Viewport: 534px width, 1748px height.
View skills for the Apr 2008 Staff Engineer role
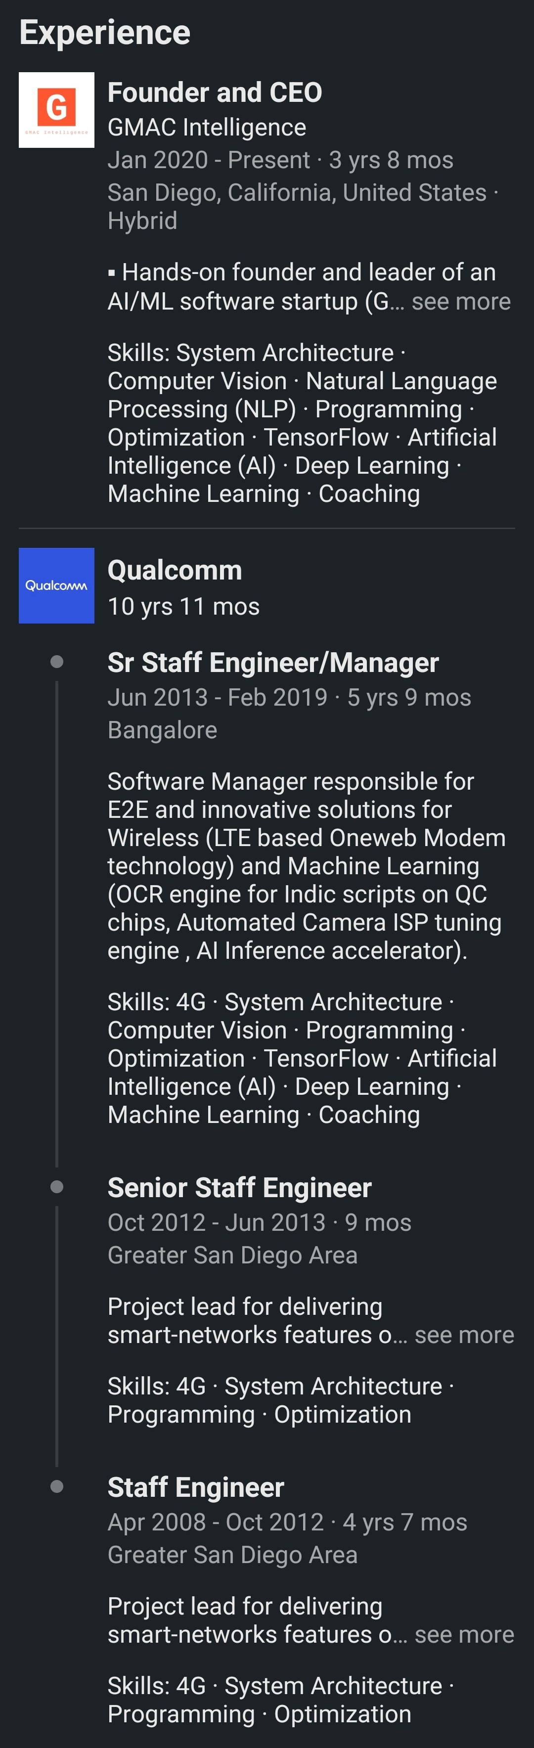point(279,1700)
